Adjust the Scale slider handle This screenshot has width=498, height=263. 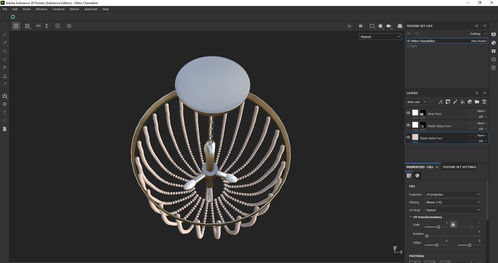(439, 227)
